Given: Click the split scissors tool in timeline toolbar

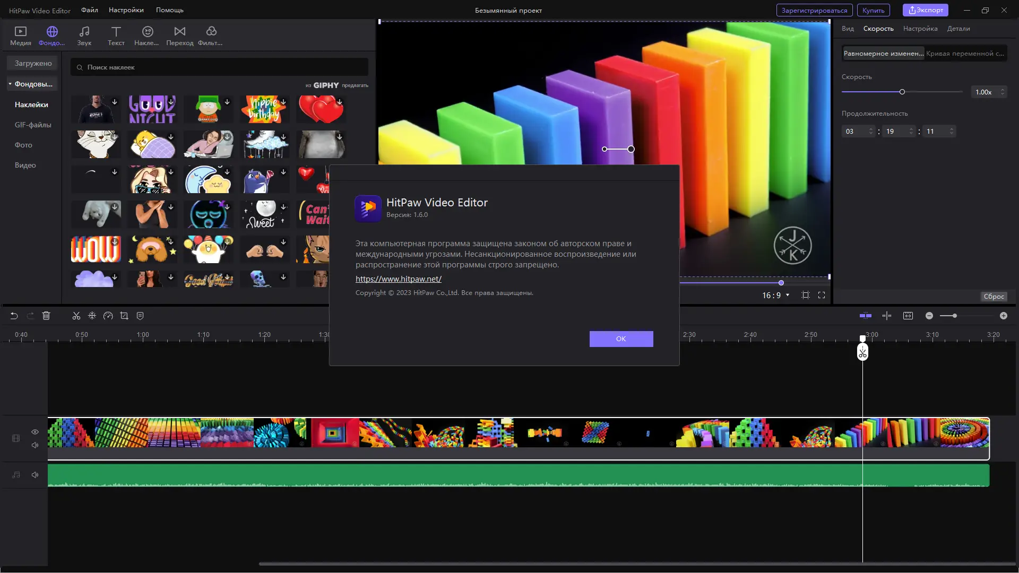Looking at the screenshot, I should (76, 316).
